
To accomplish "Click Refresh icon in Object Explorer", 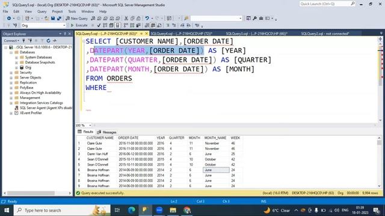I will point(48,41).
